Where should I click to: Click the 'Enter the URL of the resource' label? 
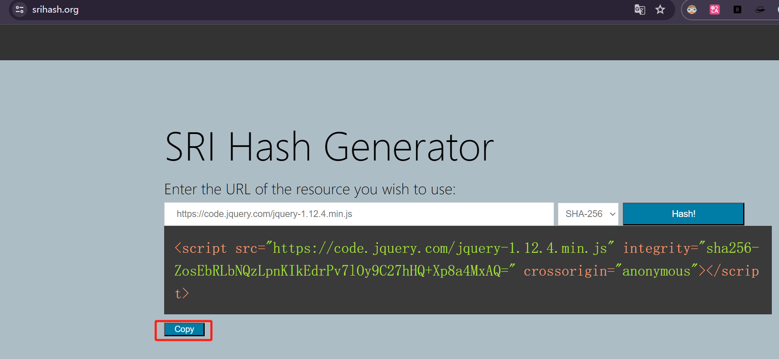[x=310, y=189]
